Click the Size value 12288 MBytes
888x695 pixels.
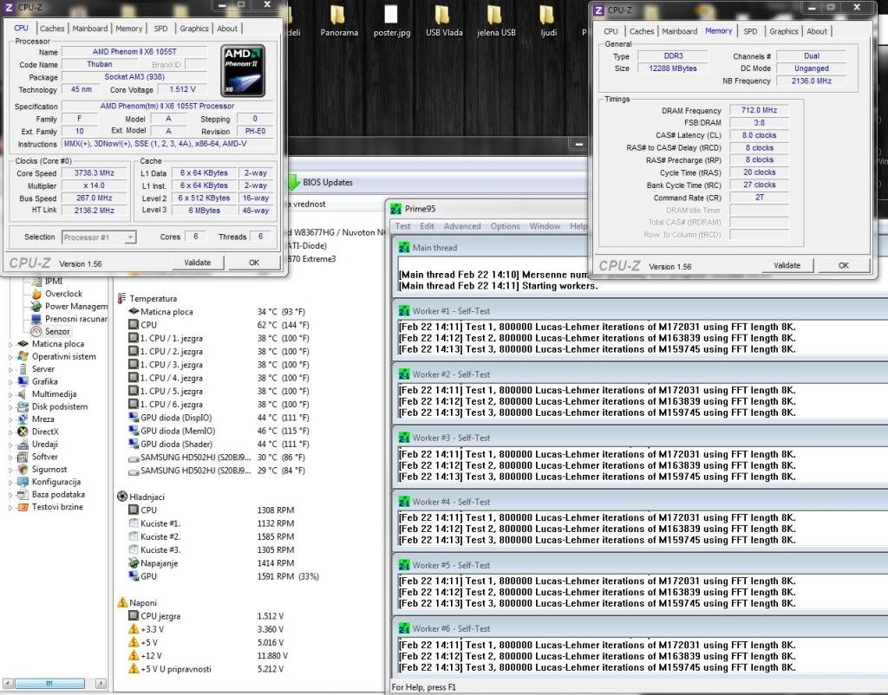pos(673,68)
